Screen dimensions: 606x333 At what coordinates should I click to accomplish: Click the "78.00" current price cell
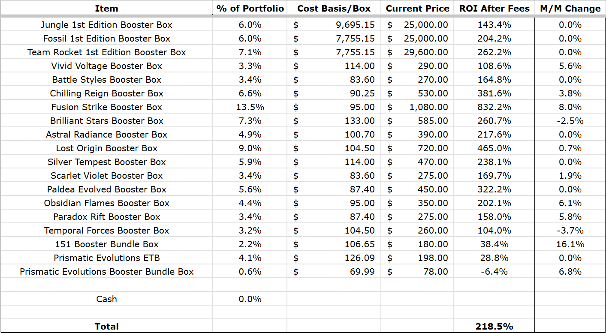click(436, 272)
